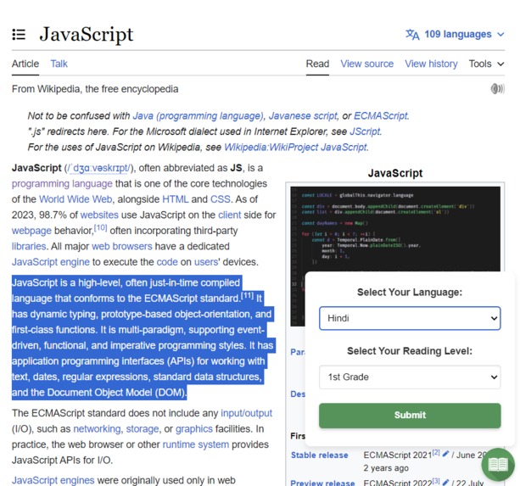
Task: Open the 1st Grade reading level dropdown
Action: pos(410,377)
